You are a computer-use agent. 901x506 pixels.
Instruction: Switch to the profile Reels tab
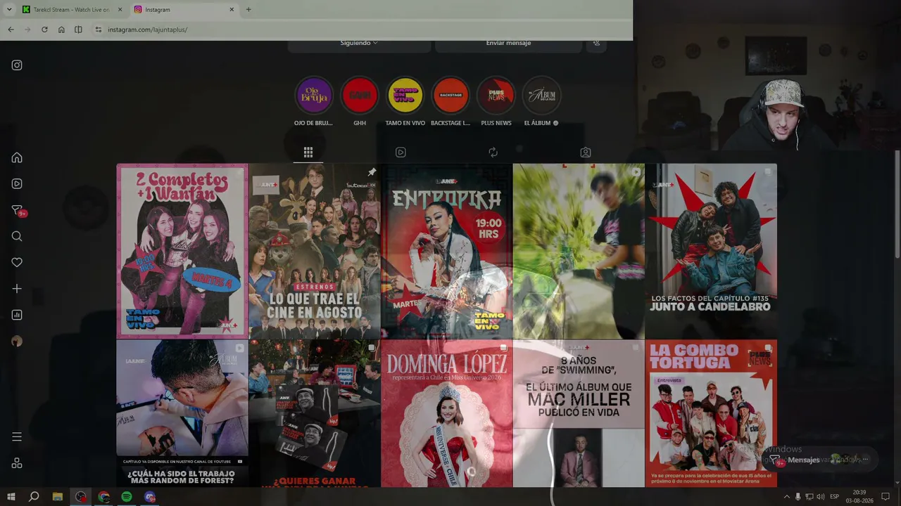coord(401,152)
